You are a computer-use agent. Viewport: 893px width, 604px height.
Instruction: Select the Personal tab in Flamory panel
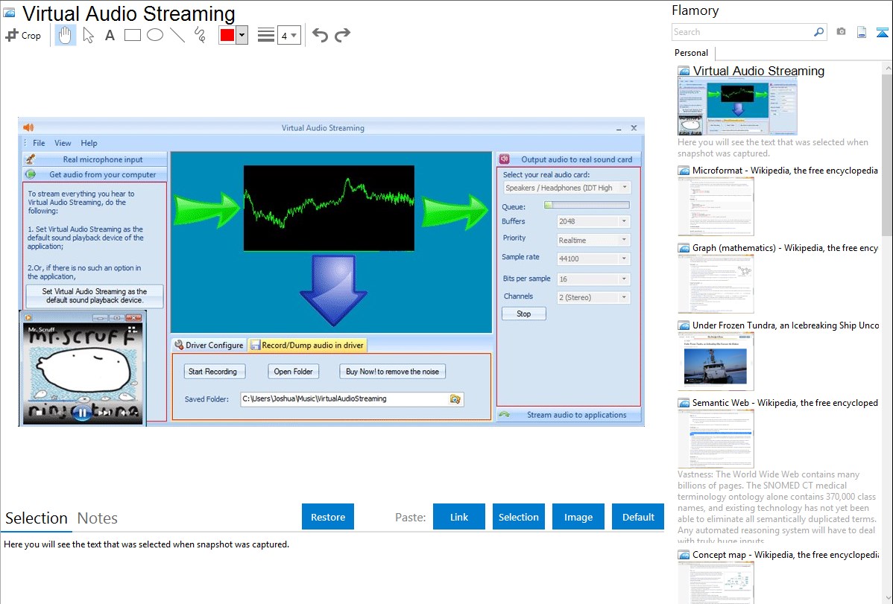[x=692, y=53]
